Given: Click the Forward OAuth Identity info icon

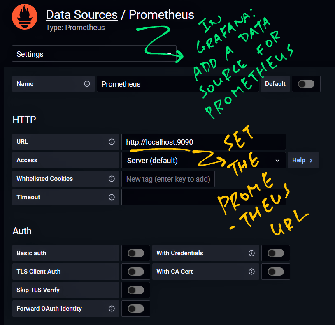Looking at the screenshot, I should (112, 309).
